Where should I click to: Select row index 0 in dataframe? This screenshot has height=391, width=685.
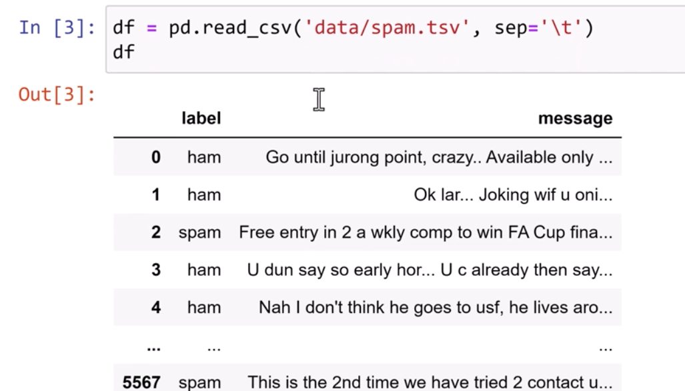tap(156, 157)
